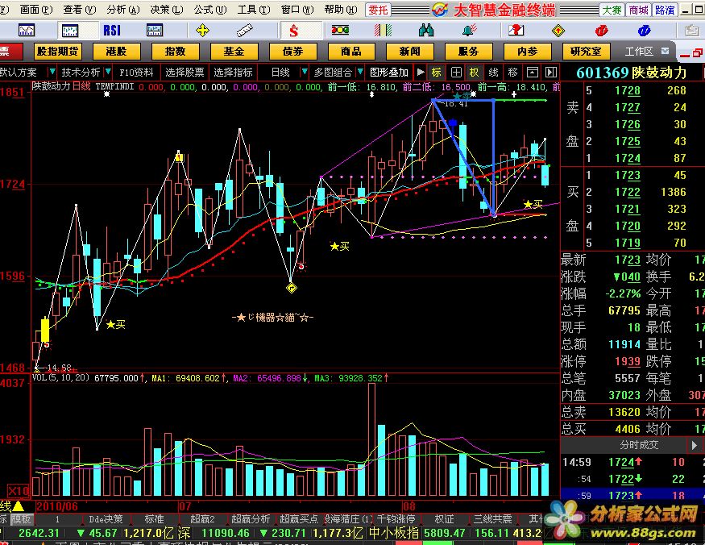The width and height of the screenshot is (705, 545).
Task: Expand the 技术分析 dropdown arrow
Action: (x=108, y=72)
